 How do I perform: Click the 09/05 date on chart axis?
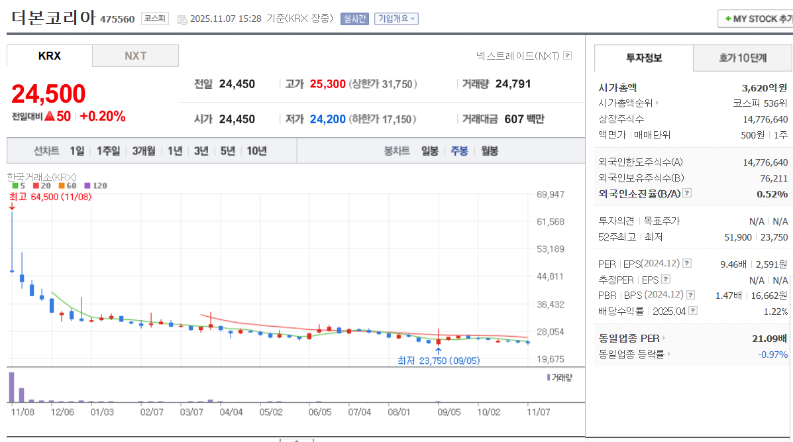(449, 412)
